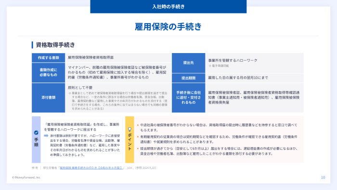
Task: Click the 手順 vertical label
Action: point(36,142)
